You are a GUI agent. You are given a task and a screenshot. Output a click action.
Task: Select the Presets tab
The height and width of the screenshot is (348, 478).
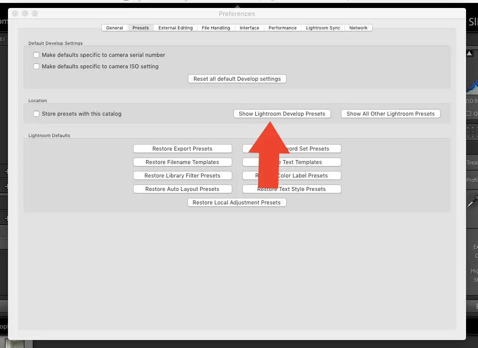tap(141, 28)
